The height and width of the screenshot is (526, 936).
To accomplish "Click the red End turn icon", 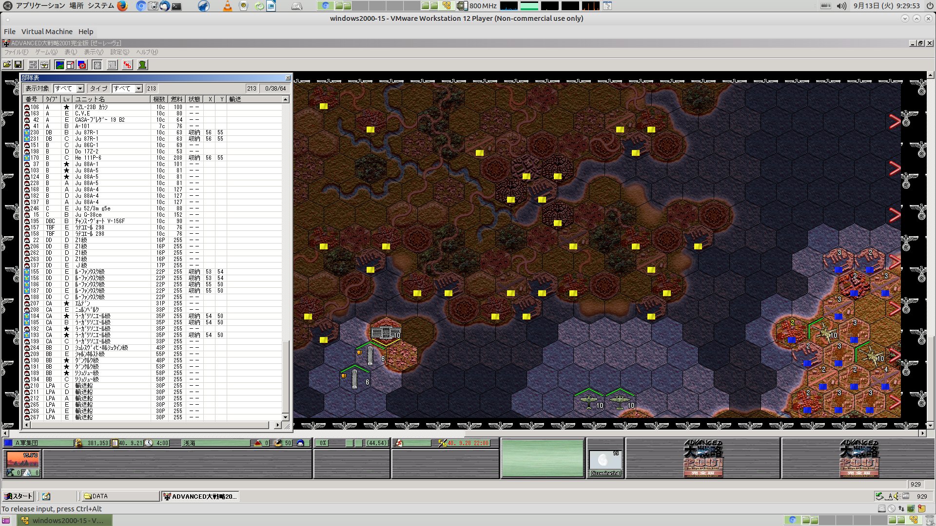I will 127,65.
